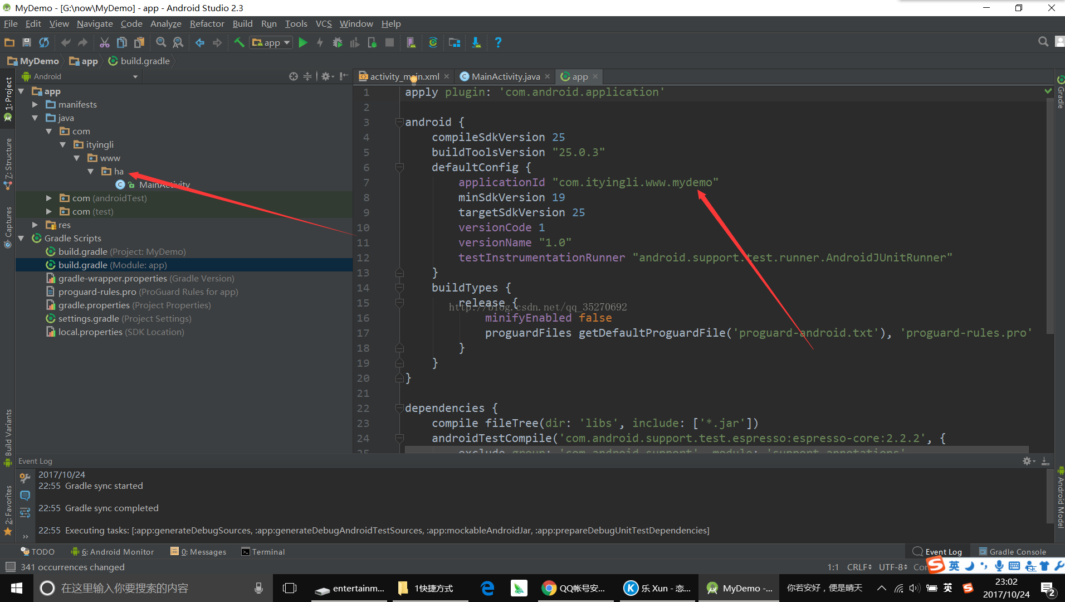Fold the dependencies block at line 22
The image size is (1065, 602).
pos(399,408)
